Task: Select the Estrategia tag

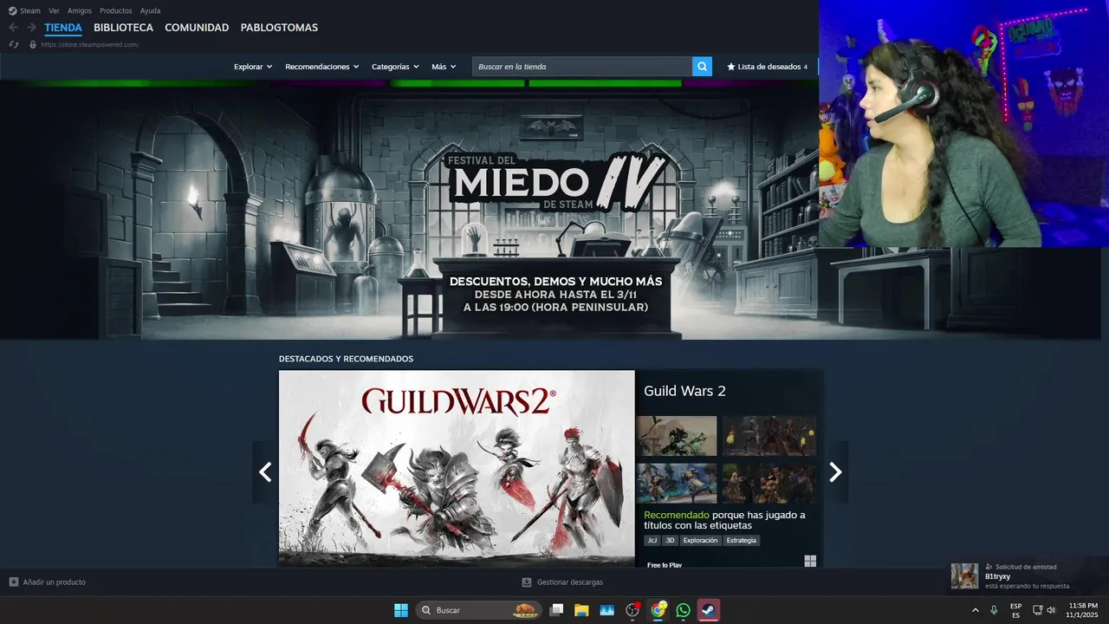Action: pyautogui.click(x=742, y=540)
